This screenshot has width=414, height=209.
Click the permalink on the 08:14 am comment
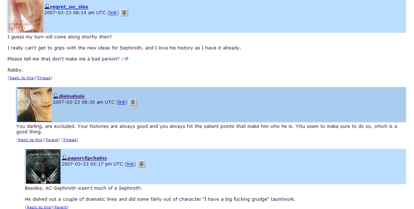113,12
